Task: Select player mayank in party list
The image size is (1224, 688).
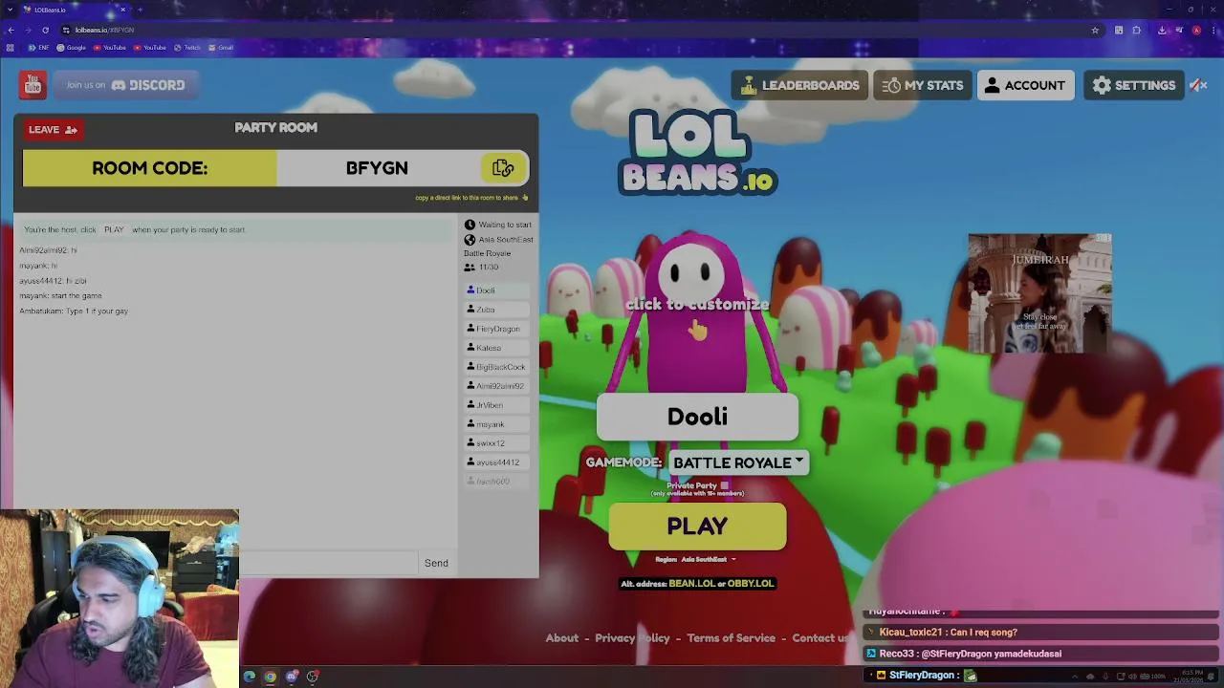Action: coord(496,424)
